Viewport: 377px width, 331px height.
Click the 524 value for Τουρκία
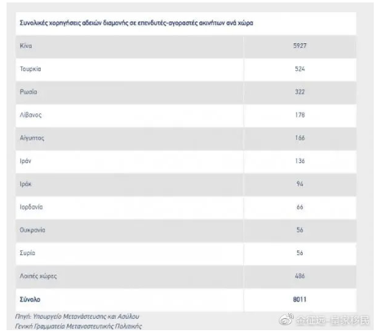click(x=299, y=68)
